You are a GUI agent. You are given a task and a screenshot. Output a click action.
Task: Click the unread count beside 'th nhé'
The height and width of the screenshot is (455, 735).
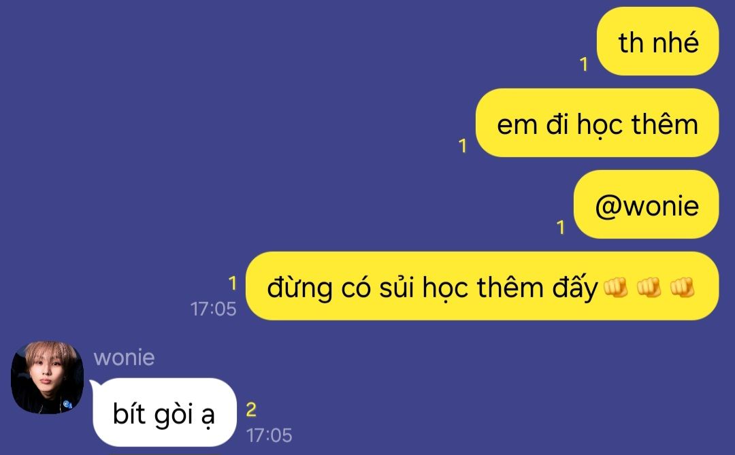coord(584,64)
